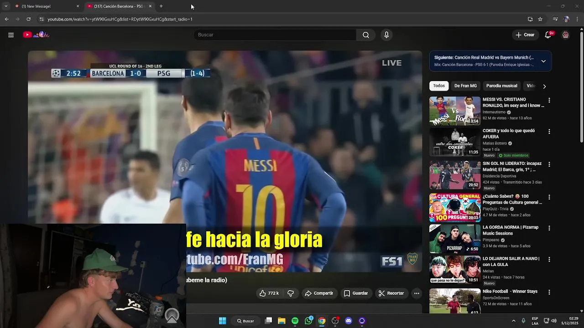
Task: Open more actions under the video
Action: pyautogui.click(x=417, y=293)
